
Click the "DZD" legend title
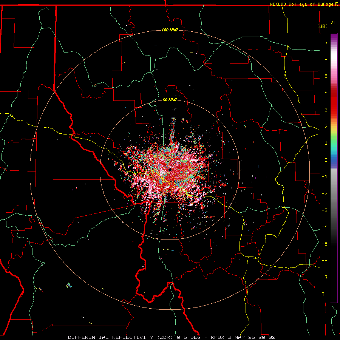point(332,23)
